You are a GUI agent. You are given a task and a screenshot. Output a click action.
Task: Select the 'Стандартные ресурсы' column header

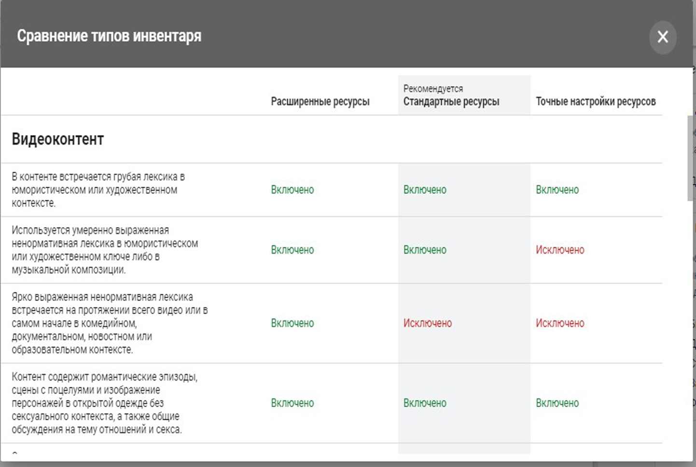(x=451, y=101)
